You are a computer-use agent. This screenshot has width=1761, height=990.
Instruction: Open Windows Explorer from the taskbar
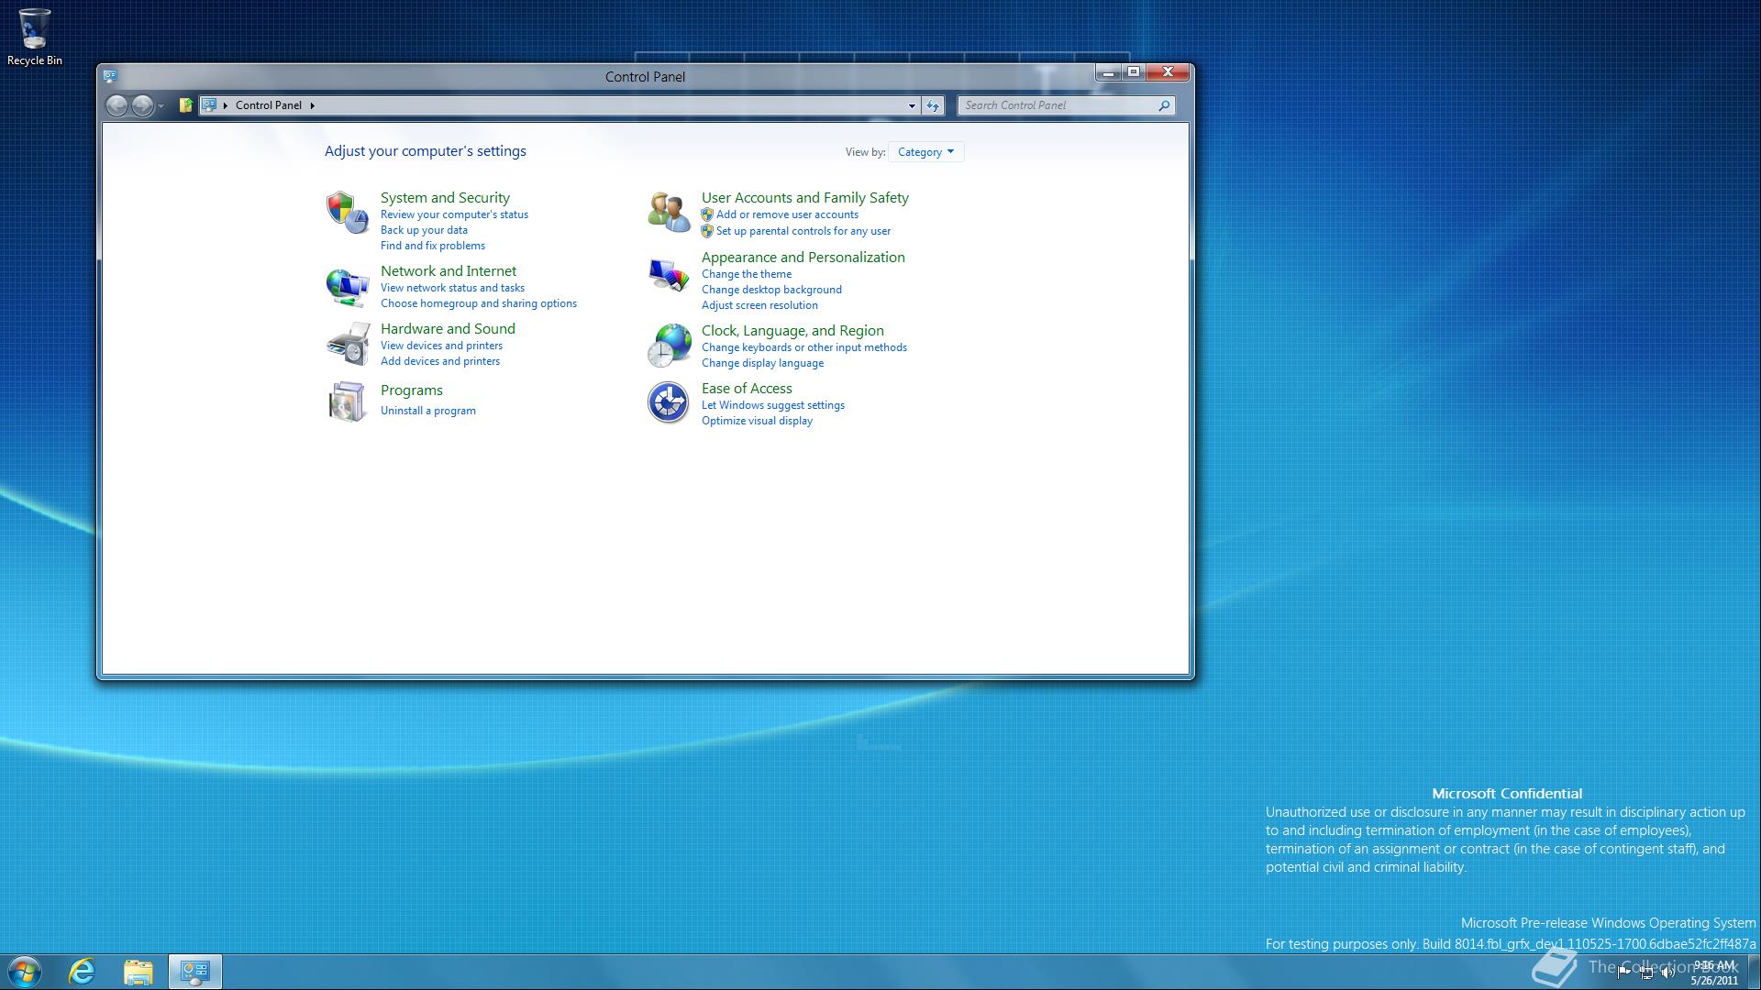pos(138,972)
